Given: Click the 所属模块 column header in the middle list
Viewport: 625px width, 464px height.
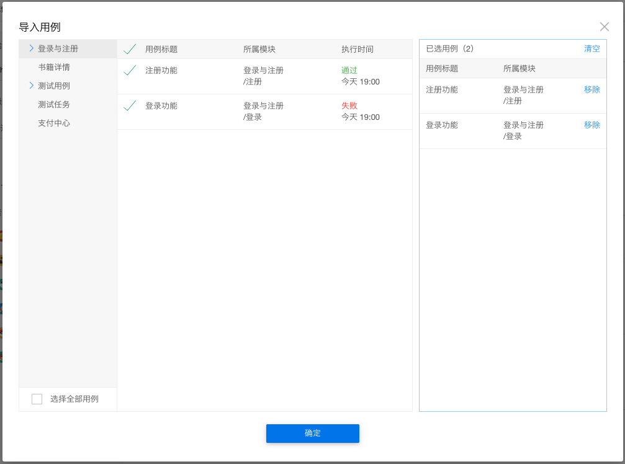Looking at the screenshot, I should click(259, 49).
